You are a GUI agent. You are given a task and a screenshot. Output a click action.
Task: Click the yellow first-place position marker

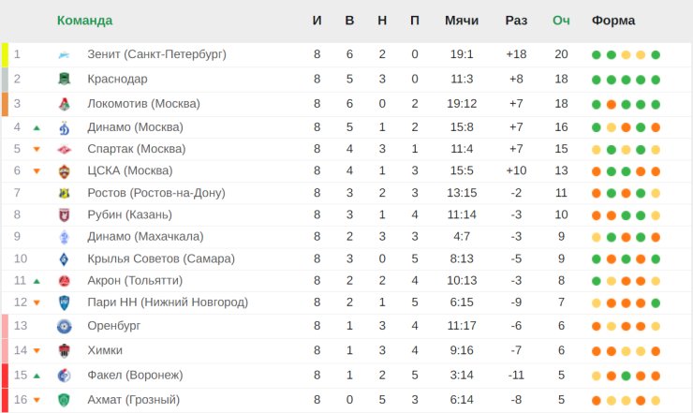coord(5,55)
